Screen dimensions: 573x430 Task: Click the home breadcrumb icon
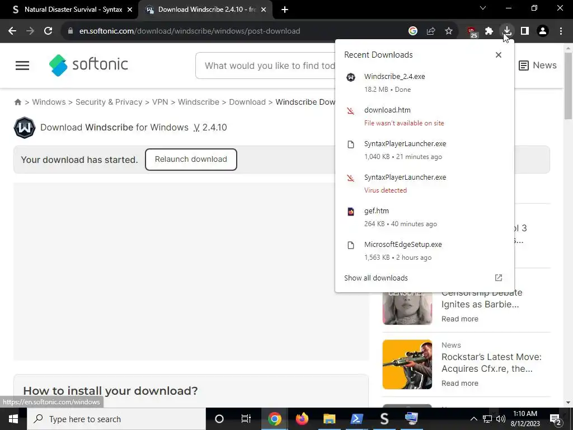click(x=17, y=102)
